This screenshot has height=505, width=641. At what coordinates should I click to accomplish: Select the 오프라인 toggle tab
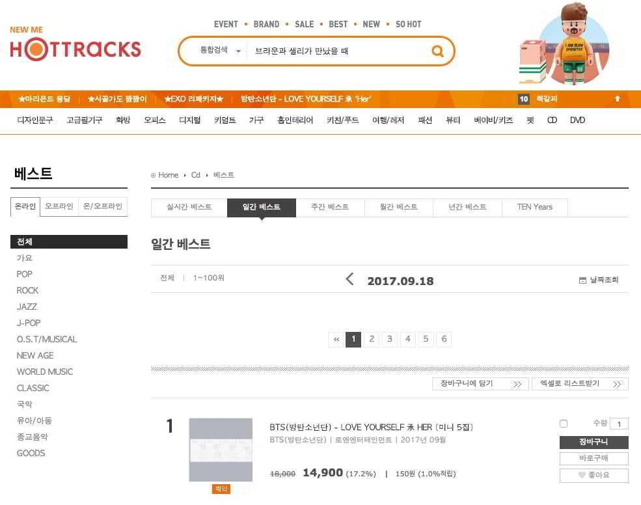click(x=59, y=207)
